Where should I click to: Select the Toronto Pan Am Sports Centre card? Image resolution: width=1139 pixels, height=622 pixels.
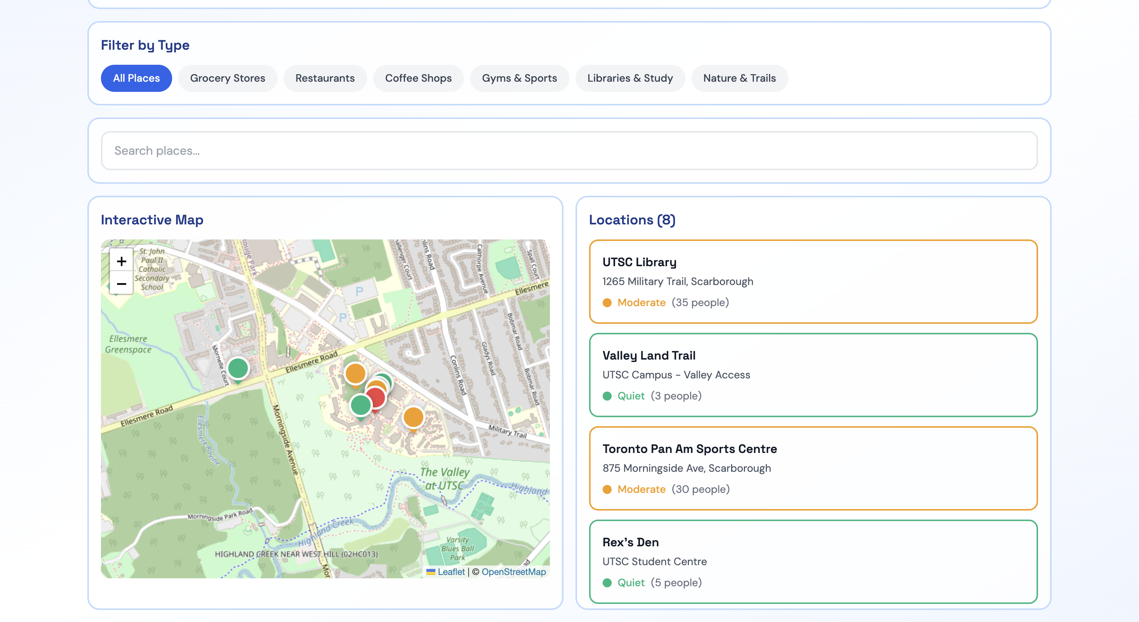coord(813,468)
